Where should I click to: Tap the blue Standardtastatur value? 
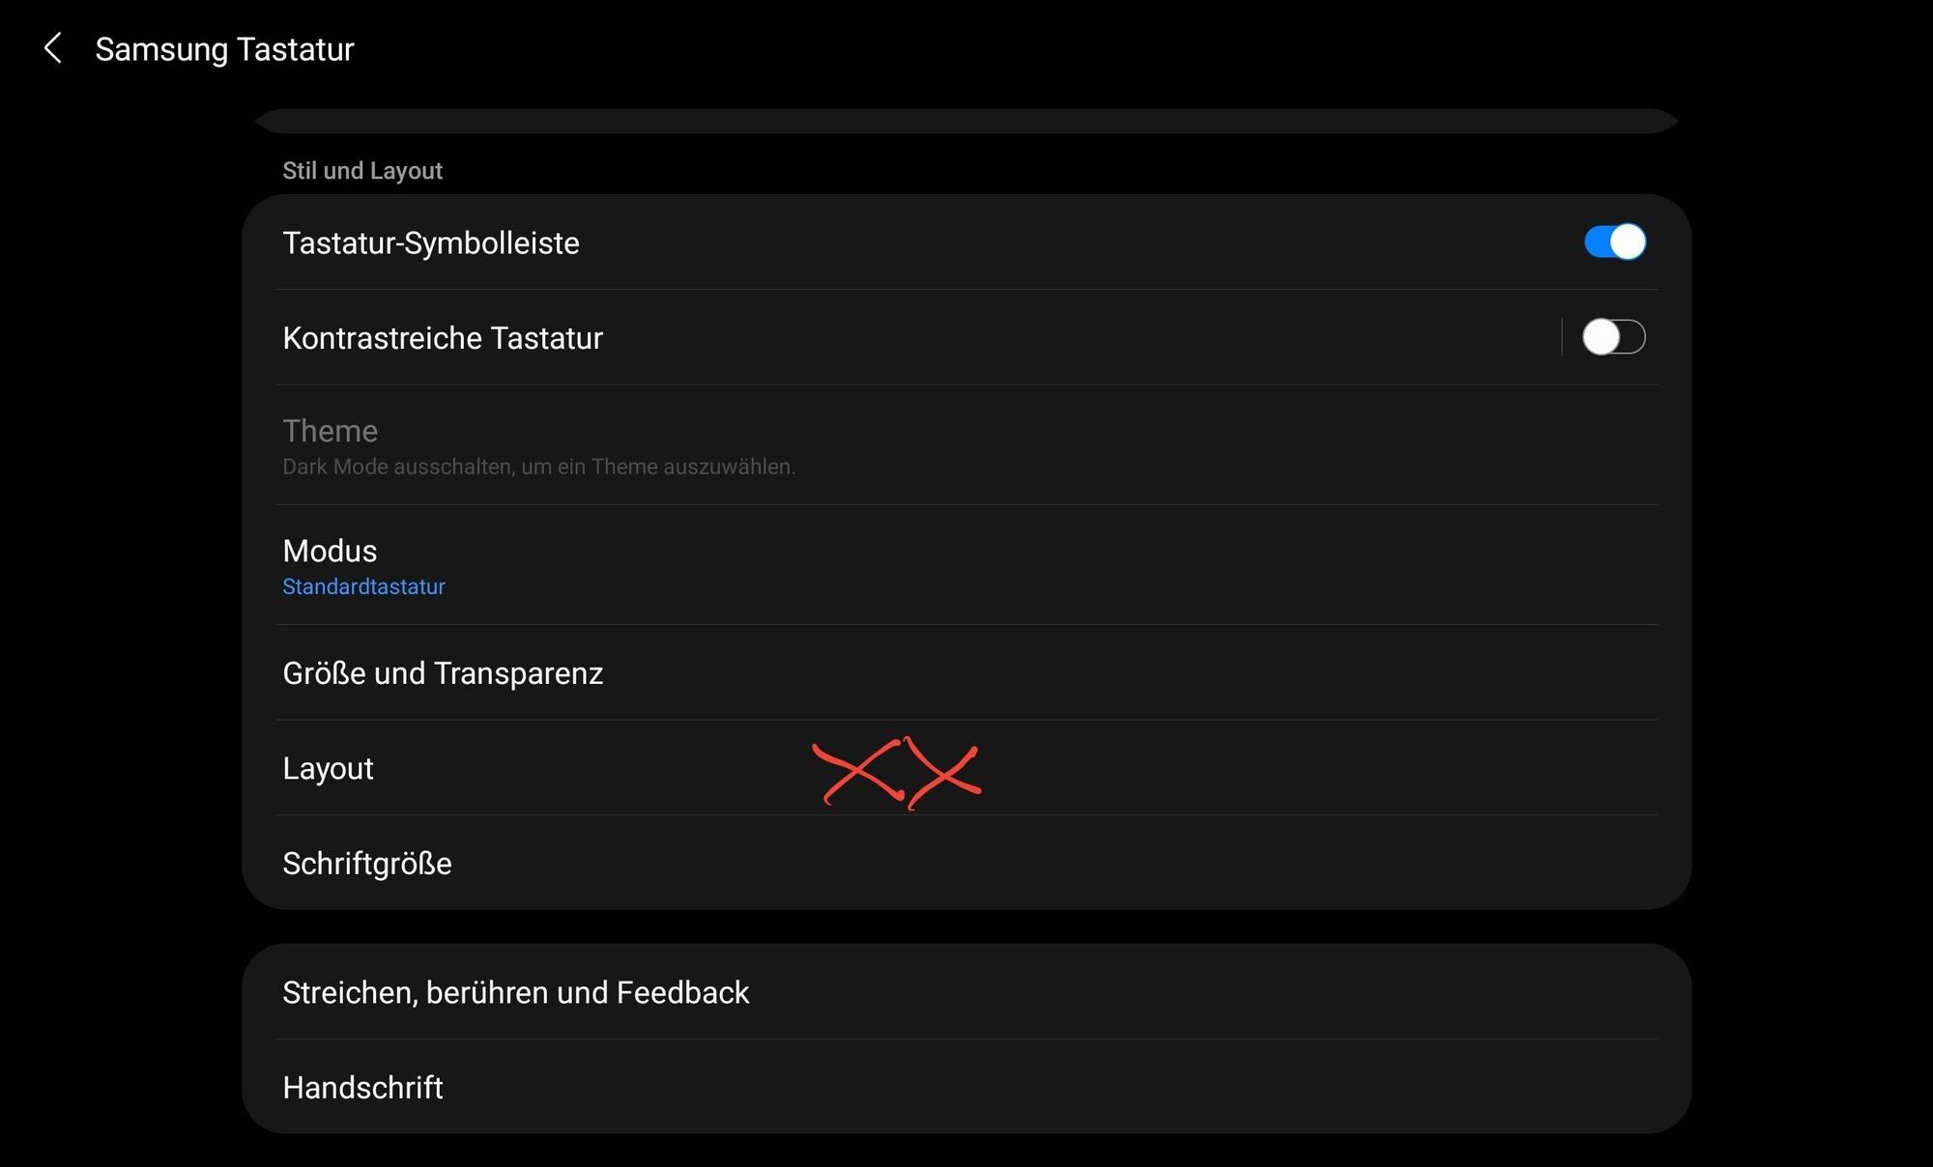click(363, 586)
